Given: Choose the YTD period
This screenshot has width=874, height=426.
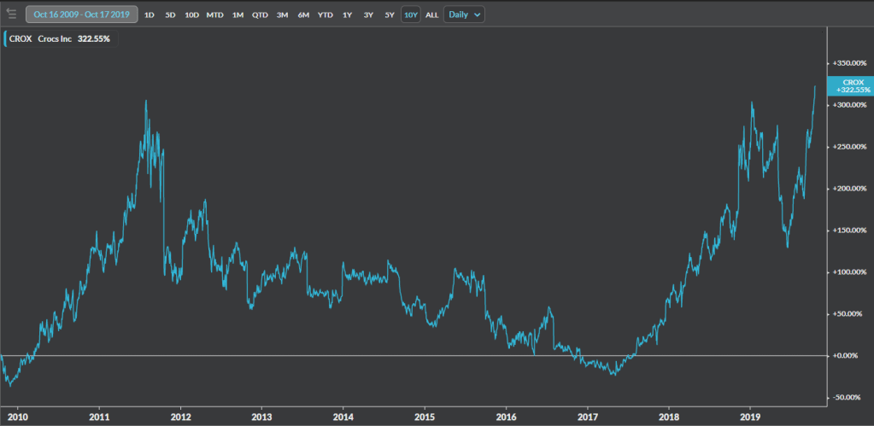Looking at the screenshot, I should click(326, 15).
